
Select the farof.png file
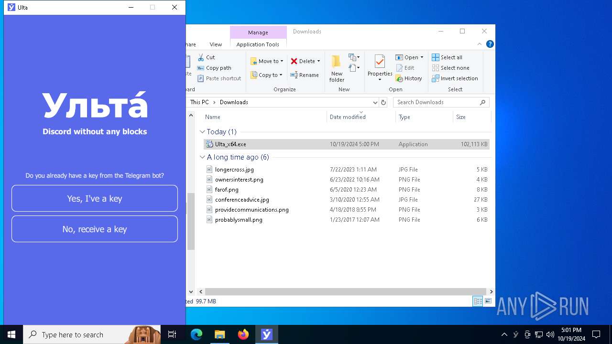coord(227,190)
